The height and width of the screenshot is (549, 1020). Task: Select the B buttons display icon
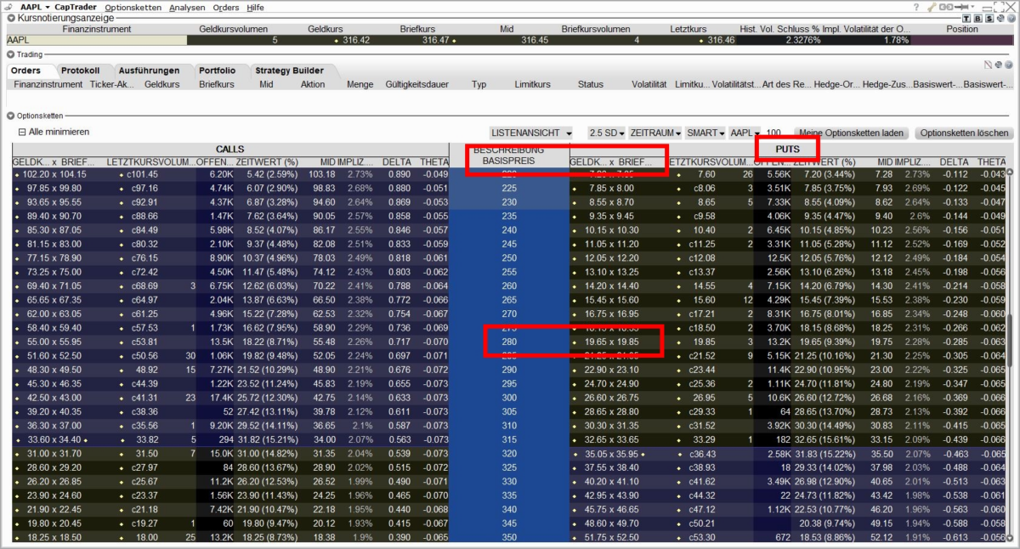click(979, 19)
